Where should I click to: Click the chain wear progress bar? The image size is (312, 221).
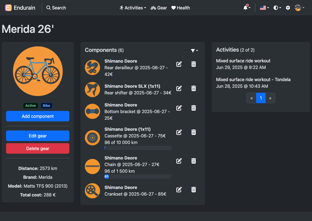[x=138, y=176]
